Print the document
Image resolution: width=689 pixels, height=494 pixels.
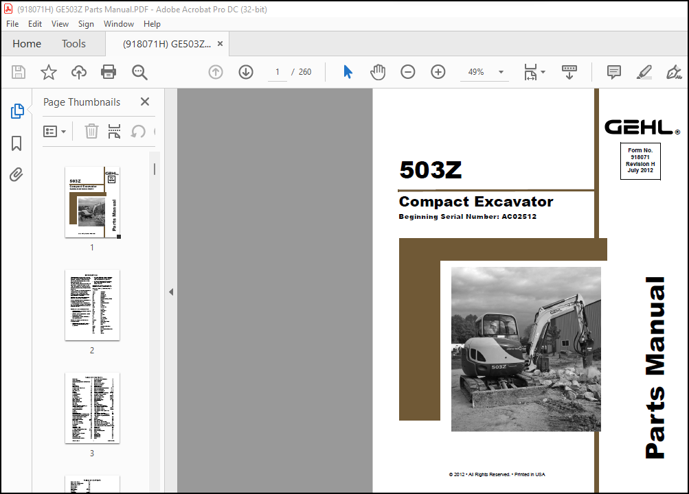pos(109,72)
